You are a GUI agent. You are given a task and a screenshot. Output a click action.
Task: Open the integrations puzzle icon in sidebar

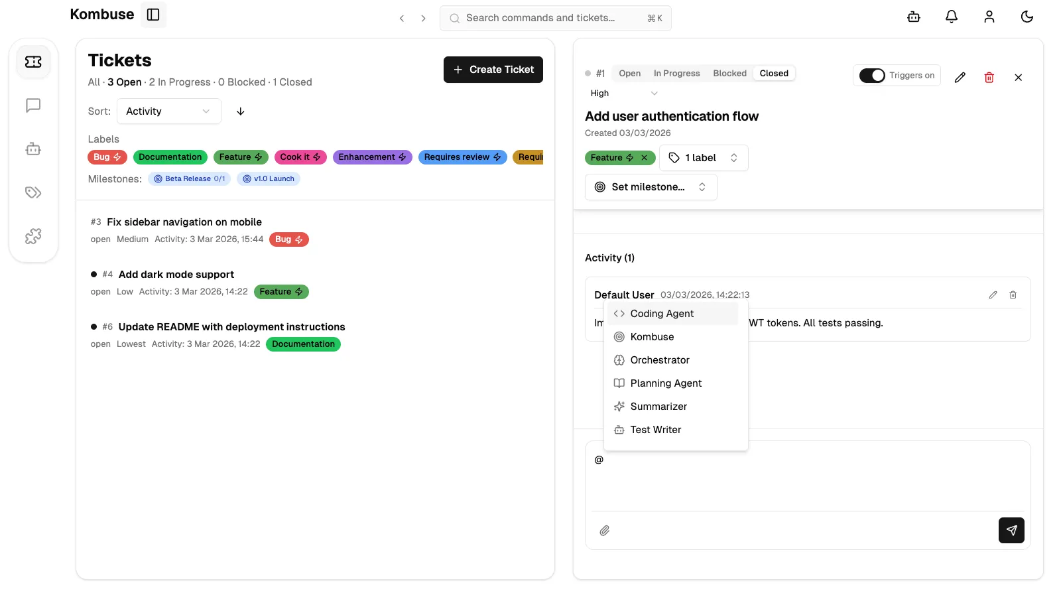(33, 235)
